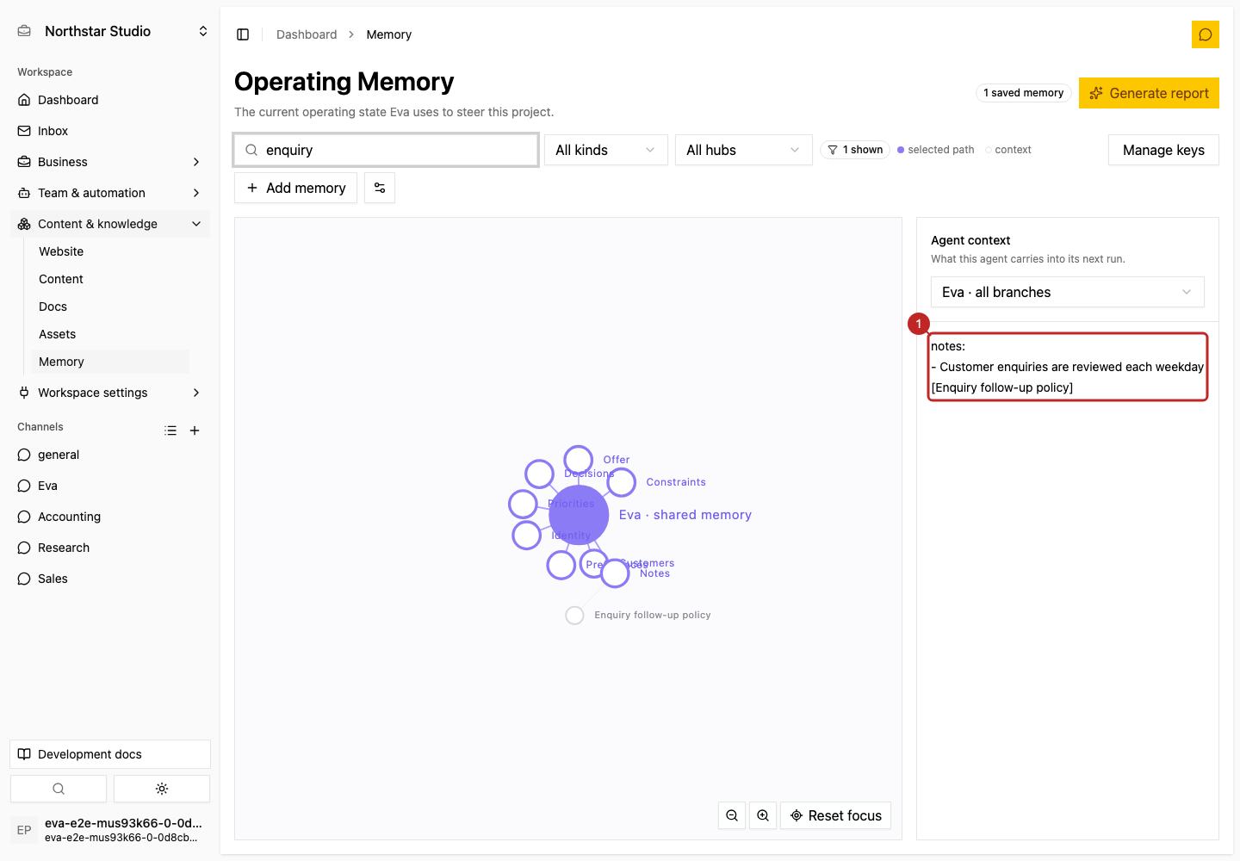
Task: Click the selected path legend dot
Action: 901,150
